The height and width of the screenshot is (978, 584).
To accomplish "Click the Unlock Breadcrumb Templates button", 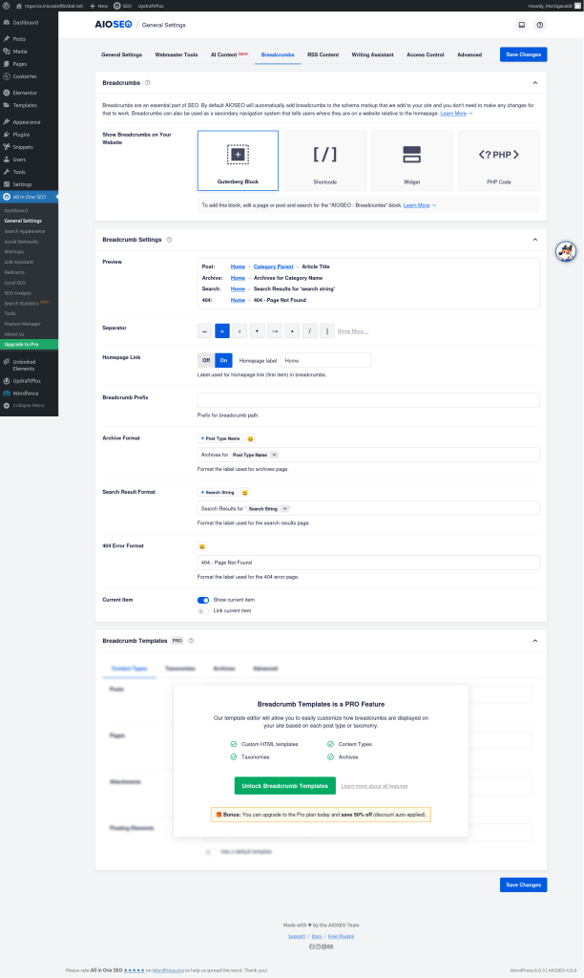I will [283, 786].
